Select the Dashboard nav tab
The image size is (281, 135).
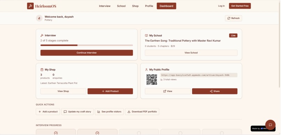(x=166, y=6)
